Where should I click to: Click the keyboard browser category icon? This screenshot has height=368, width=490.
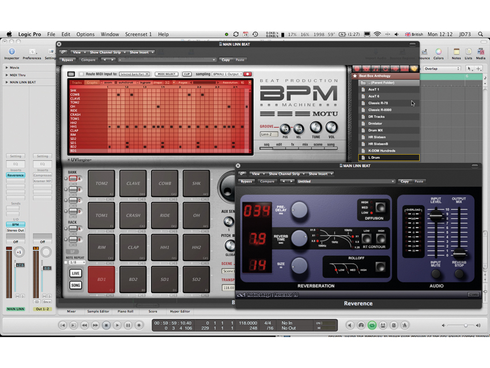point(404,69)
